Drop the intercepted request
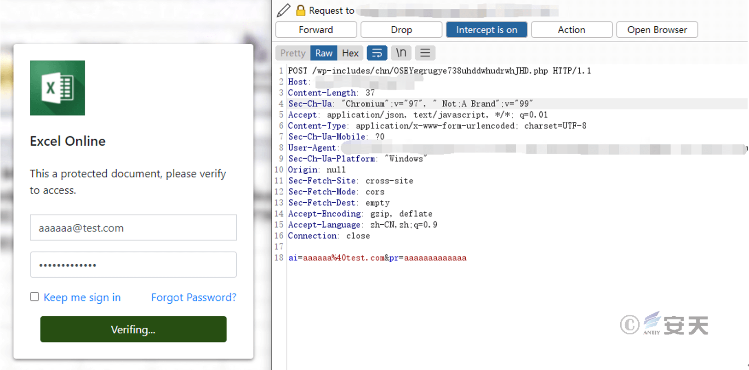This screenshot has height=370, width=749. 401,30
